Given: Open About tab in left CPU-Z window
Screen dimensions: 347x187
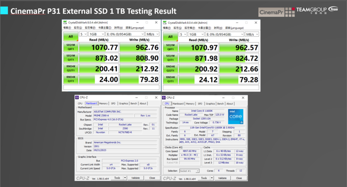Looking at the screenshot, I should 143,103.
